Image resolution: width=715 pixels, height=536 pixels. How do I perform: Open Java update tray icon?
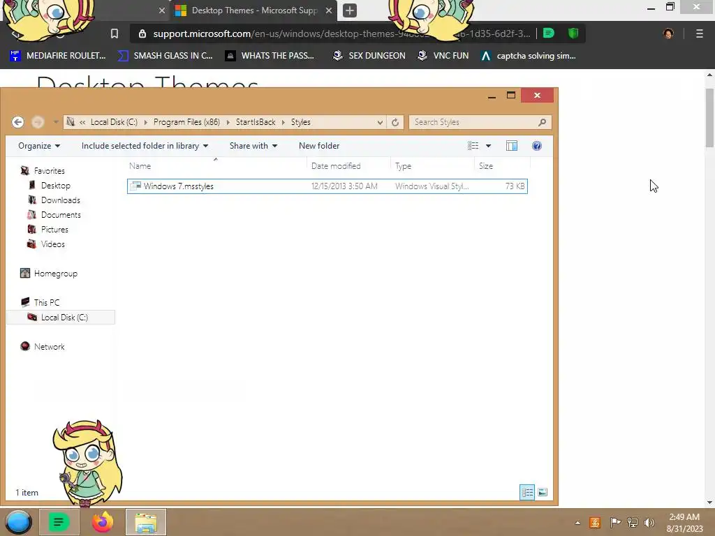point(595,523)
